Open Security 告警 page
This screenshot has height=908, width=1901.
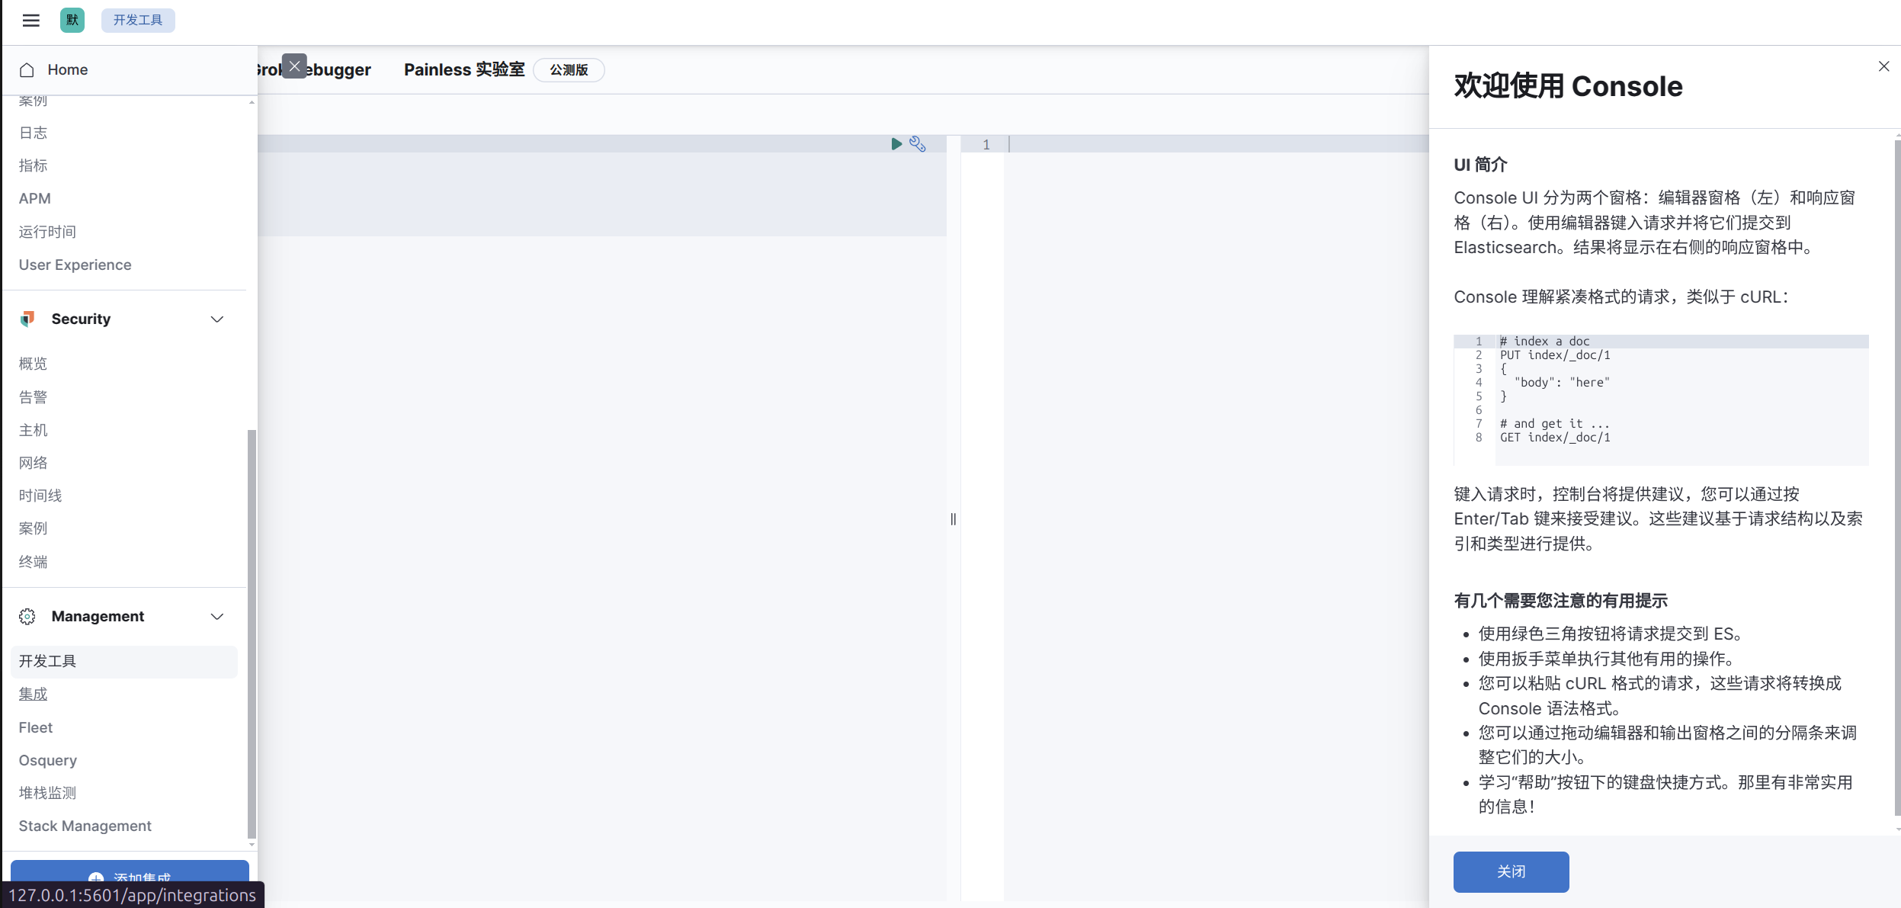tap(34, 397)
